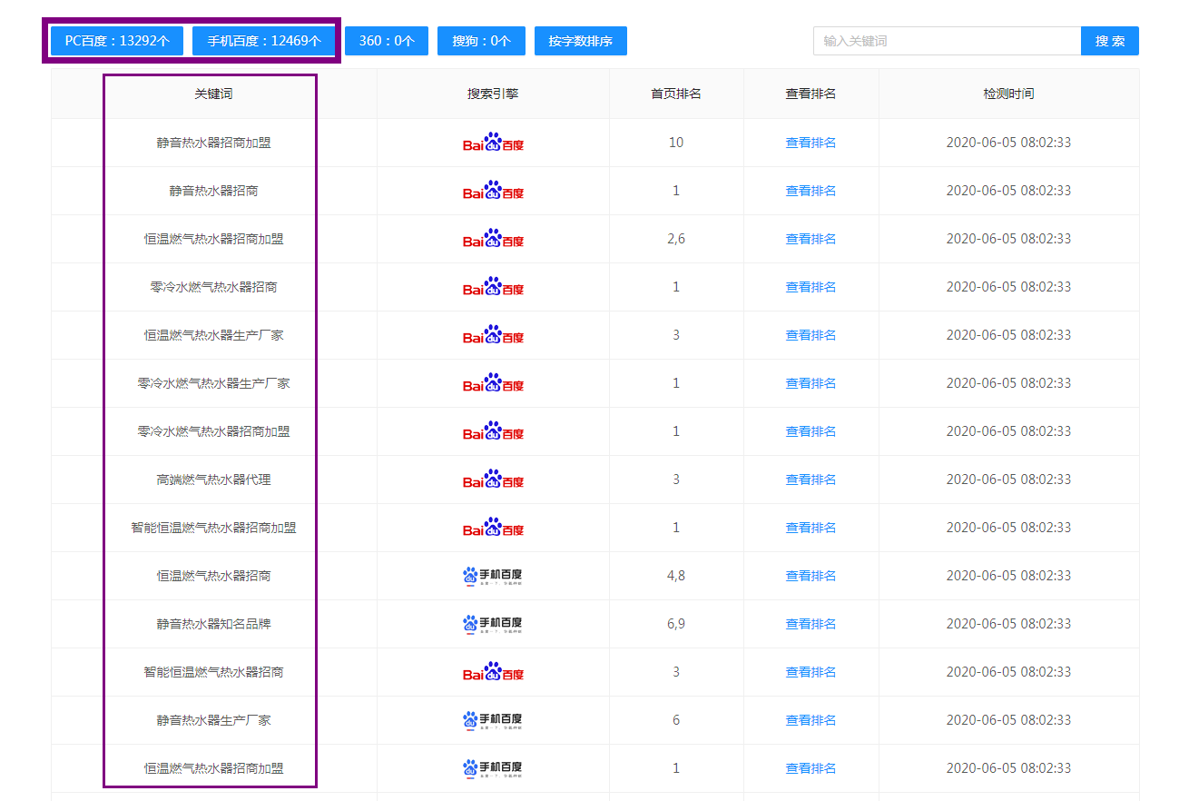Click 手机百度 logo in 静音热水器知名品牌 row
The height and width of the screenshot is (801, 1179).
coord(493,624)
